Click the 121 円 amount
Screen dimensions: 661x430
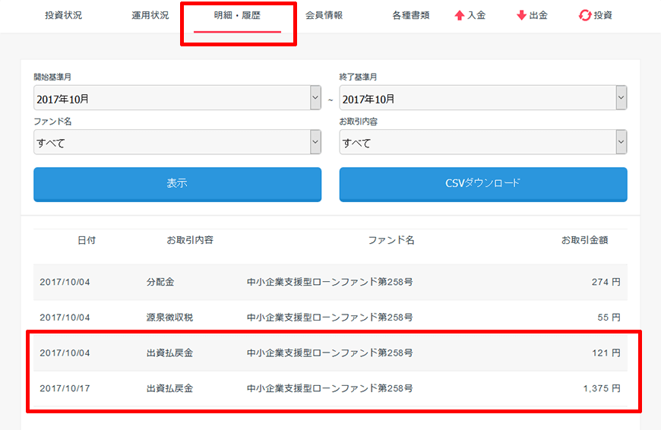pos(606,353)
